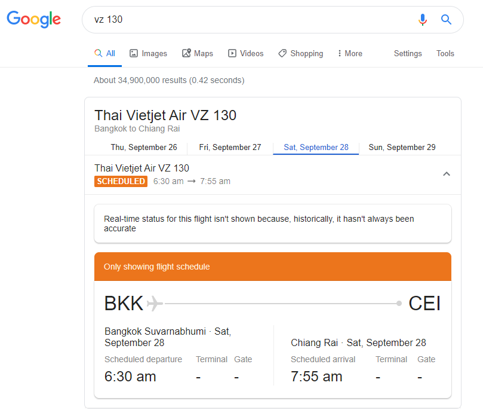Click the Images tab icon
The height and width of the screenshot is (413, 483).
(x=134, y=53)
